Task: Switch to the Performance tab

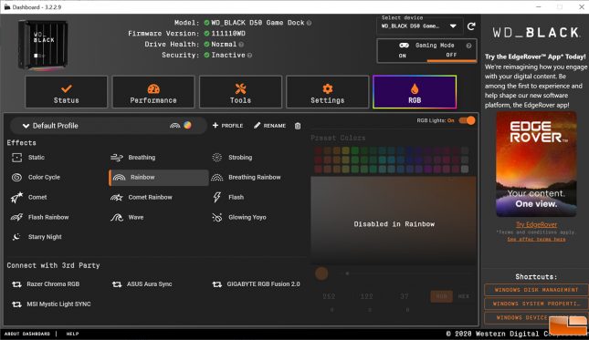Action: (x=153, y=92)
